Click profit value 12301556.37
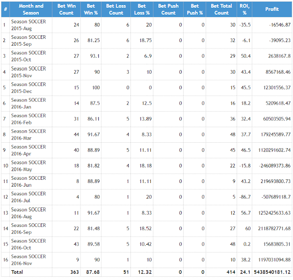This screenshot has height=280, width=293. click(x=277, y=88)
